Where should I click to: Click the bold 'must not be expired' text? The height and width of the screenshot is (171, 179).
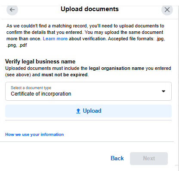(x=65, y=75)
